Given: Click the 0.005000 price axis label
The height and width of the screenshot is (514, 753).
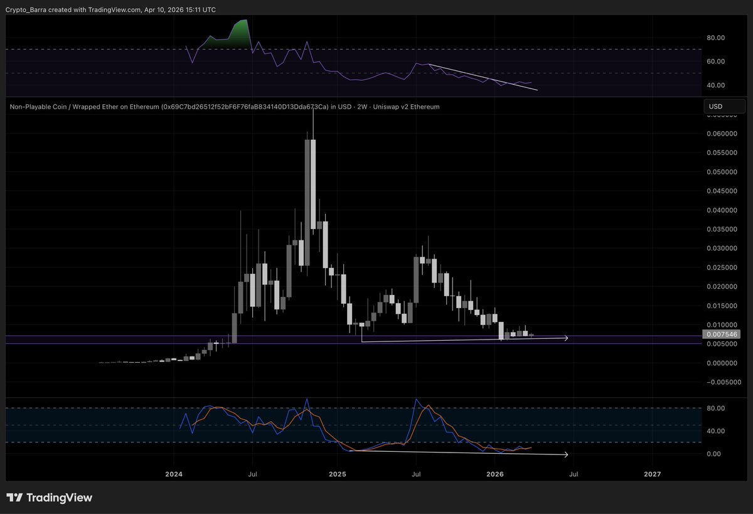Looking at the screenshot, I should pyautogui.click(x=721, y=345).
